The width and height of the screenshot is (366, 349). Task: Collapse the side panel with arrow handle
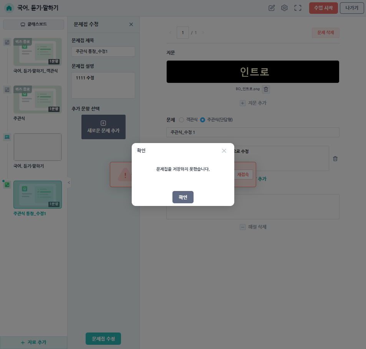[69, 183]
